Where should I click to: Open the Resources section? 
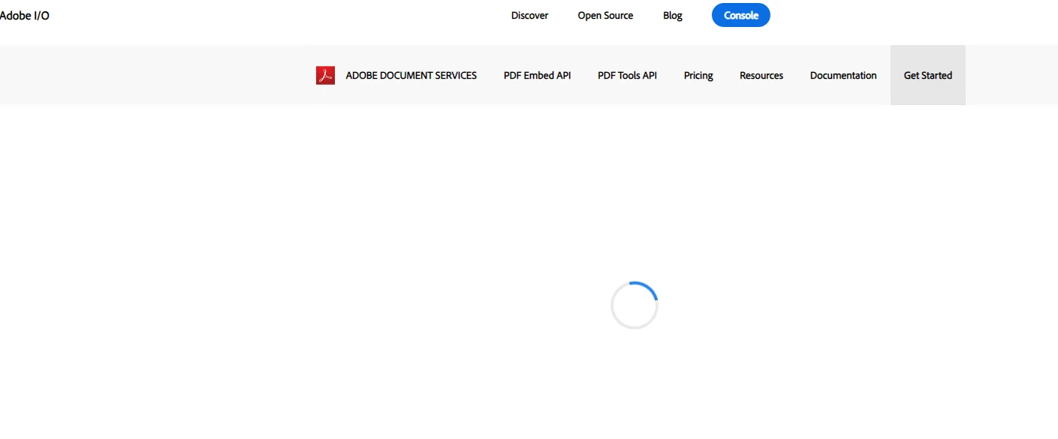(x=761, y=75)
